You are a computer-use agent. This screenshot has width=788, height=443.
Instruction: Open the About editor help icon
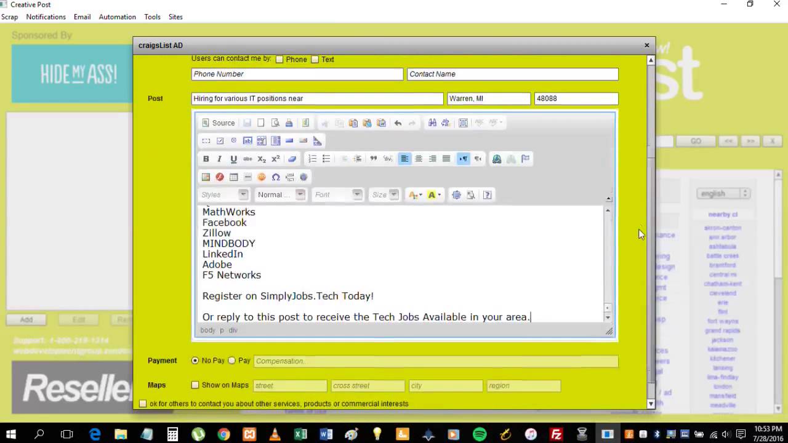(487, 195)
